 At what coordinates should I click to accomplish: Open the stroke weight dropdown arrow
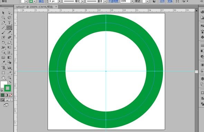coord(59,1)
